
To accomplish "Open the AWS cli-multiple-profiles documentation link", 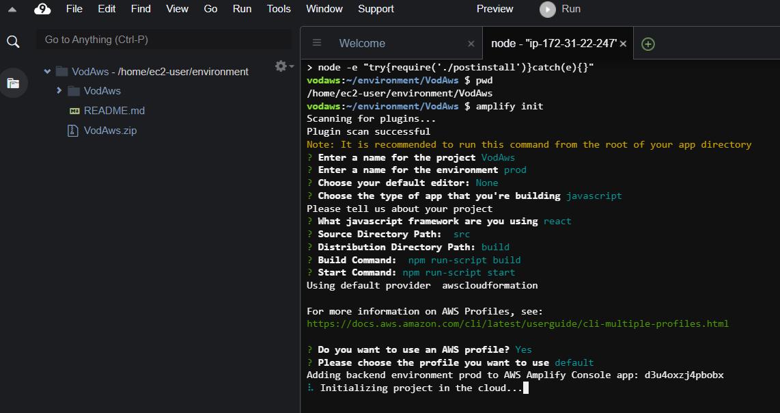I will click(x=517, y=324).
